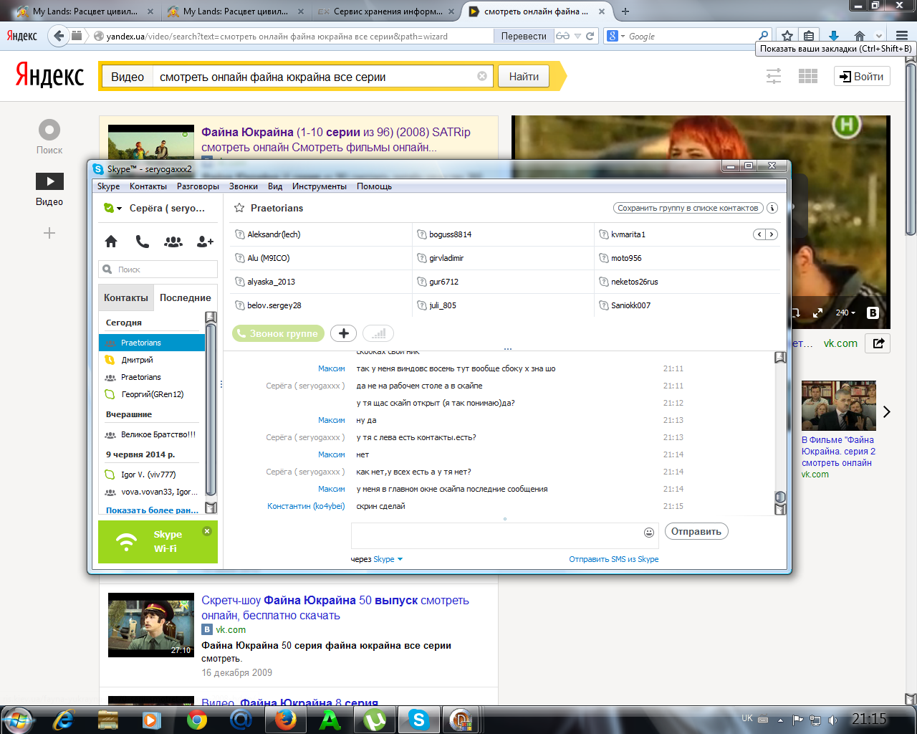This screenshot has height=734, width=917.
Task: Launch Google Chrome from the taskbar
Action: (197, 719)
